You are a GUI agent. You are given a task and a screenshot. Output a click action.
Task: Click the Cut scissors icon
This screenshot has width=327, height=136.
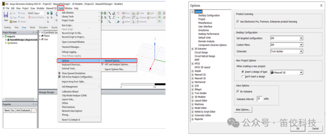(x=11, y=13)
